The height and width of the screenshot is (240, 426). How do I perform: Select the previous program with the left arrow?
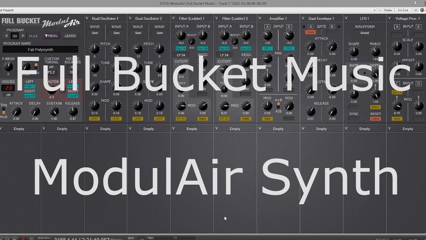point(6,36)
